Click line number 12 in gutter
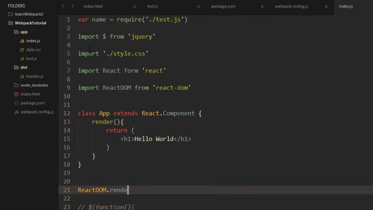 click(x=66, y=113)
